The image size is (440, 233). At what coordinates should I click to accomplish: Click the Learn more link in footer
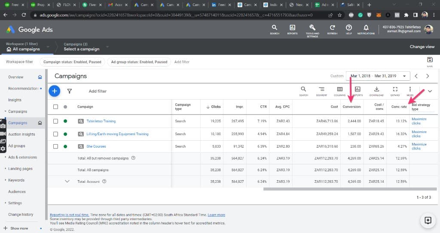217,215
